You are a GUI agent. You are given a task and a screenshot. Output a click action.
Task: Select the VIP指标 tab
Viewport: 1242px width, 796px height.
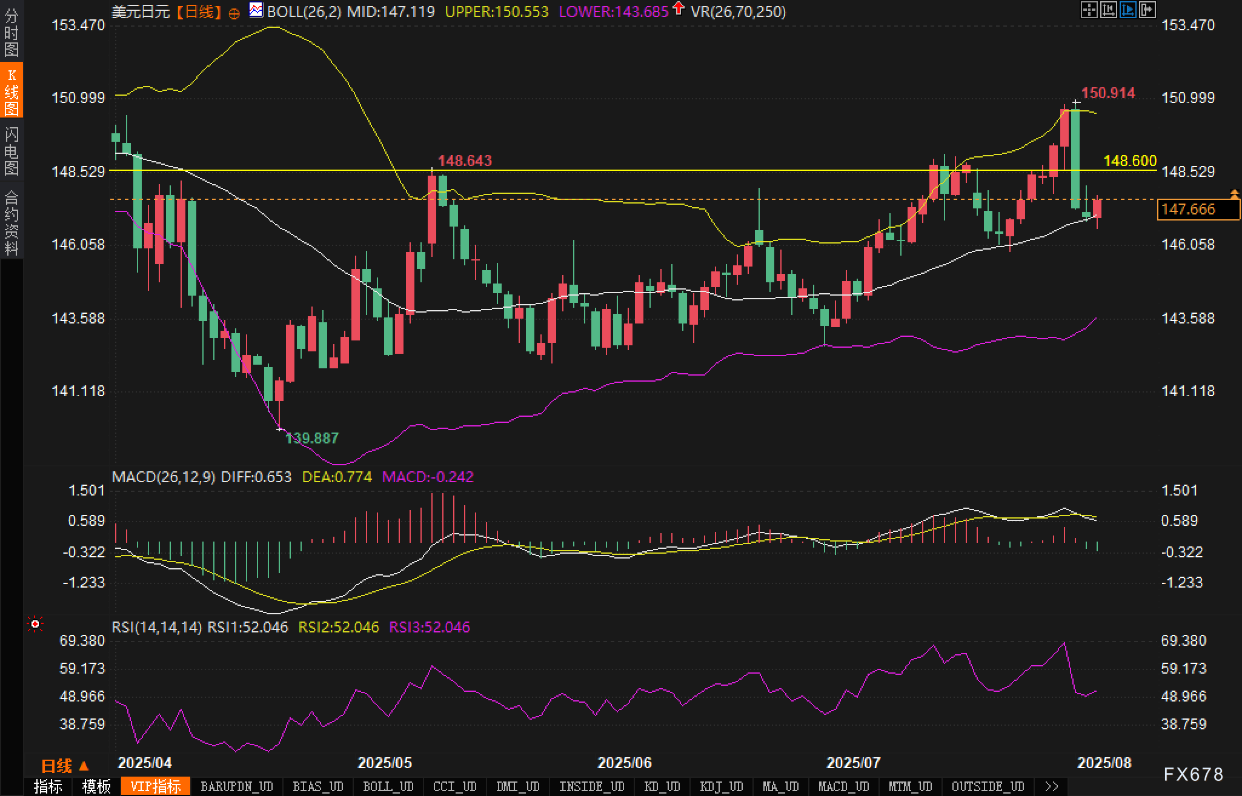(156, 786)
